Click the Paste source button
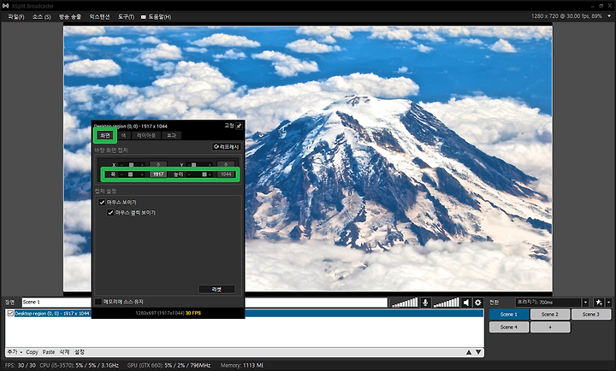Screen dimensions: 616x371 [48, 352]
